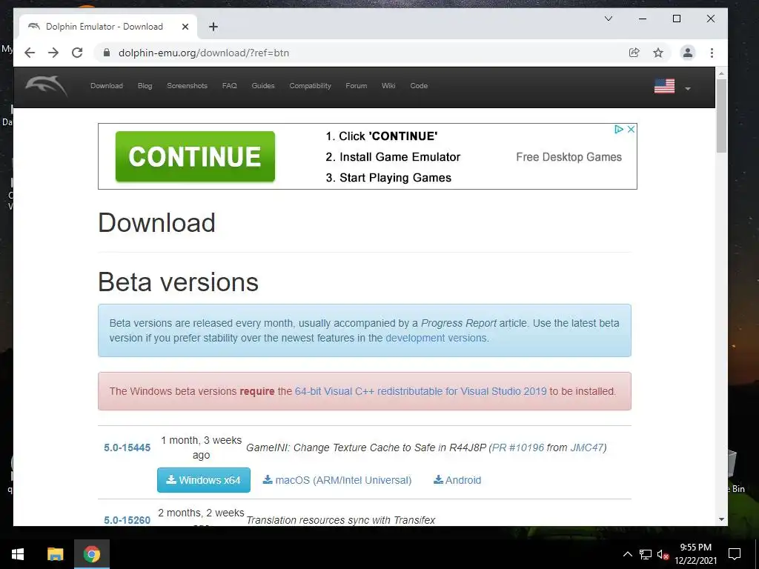Download the macOS (ARM/Intel Universal) build
This screenshot has width=759, height=569.
pos(337,480)
